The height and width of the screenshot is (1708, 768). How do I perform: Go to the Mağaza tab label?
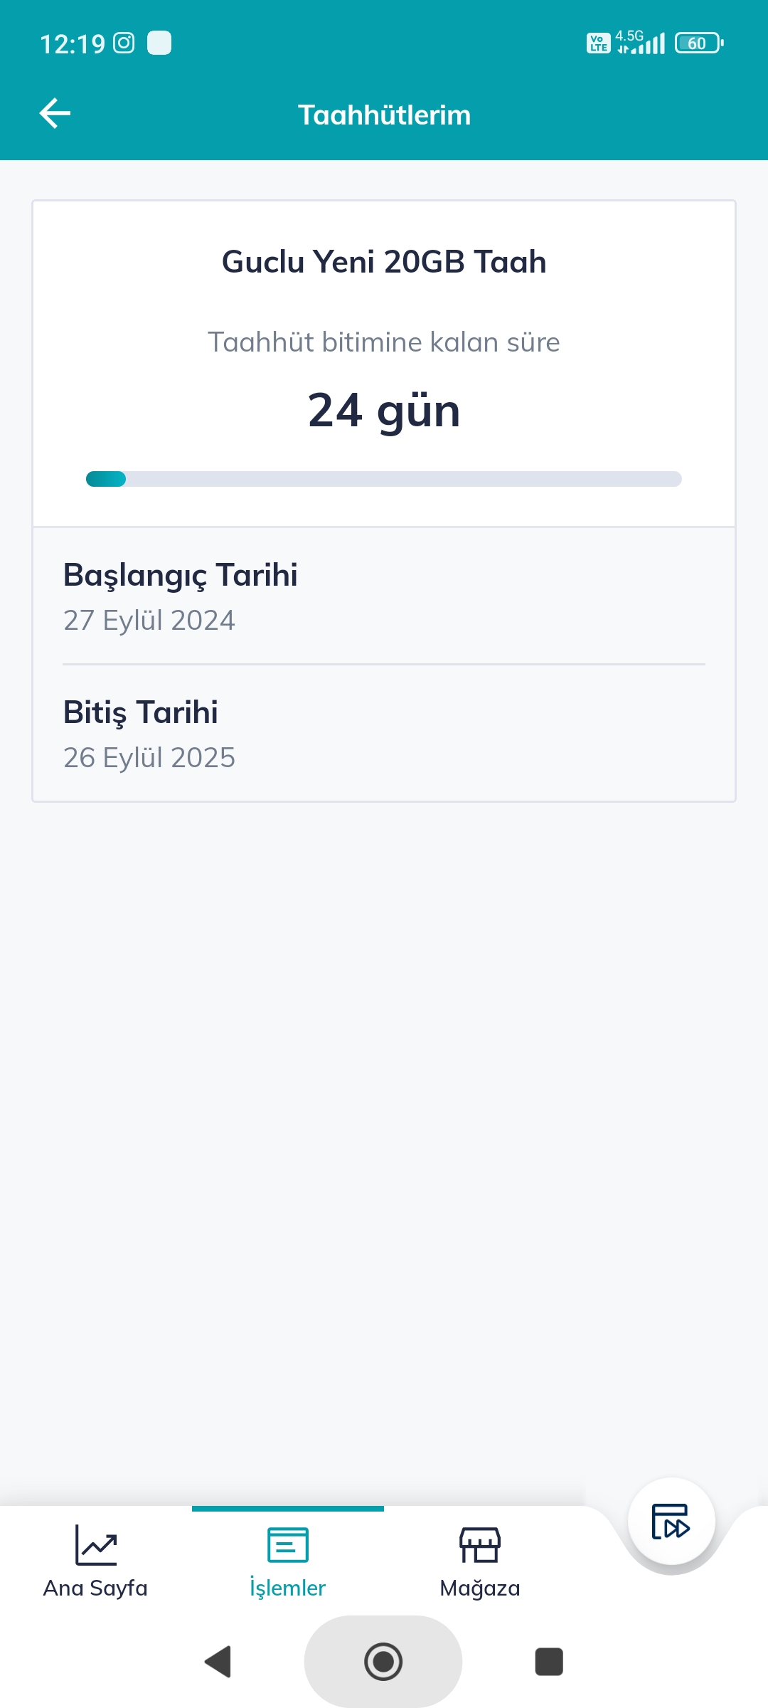click(x=480, y=1588)
